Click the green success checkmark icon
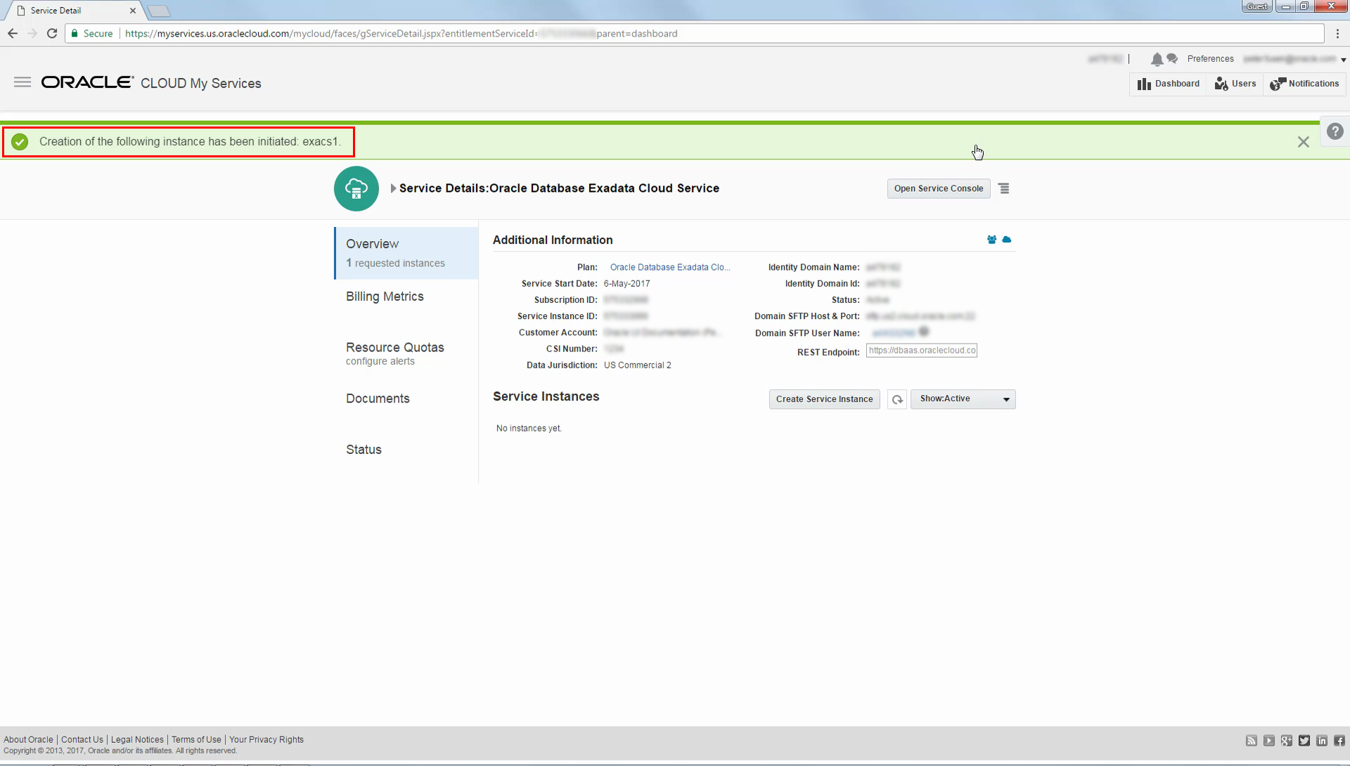The width and height of the screenshot is (1350, 766). tap(20, 142)
